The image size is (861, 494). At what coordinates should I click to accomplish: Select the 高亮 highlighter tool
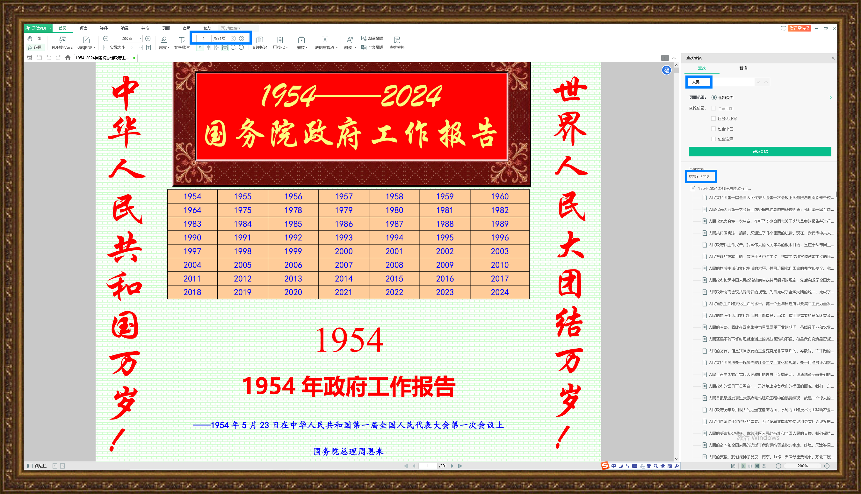[163, 40]
